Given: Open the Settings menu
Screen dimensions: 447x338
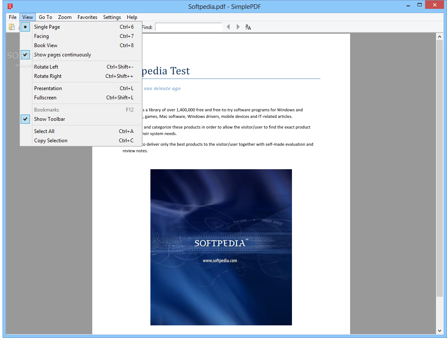Looking at the screenshot, I should 112,17.
